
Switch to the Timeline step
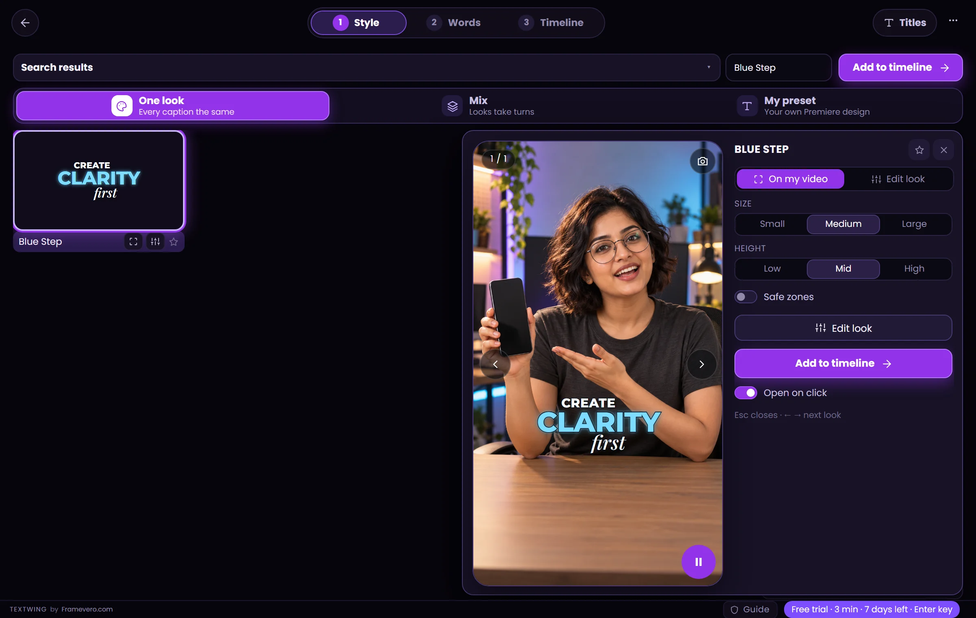[x=551, y=23]
